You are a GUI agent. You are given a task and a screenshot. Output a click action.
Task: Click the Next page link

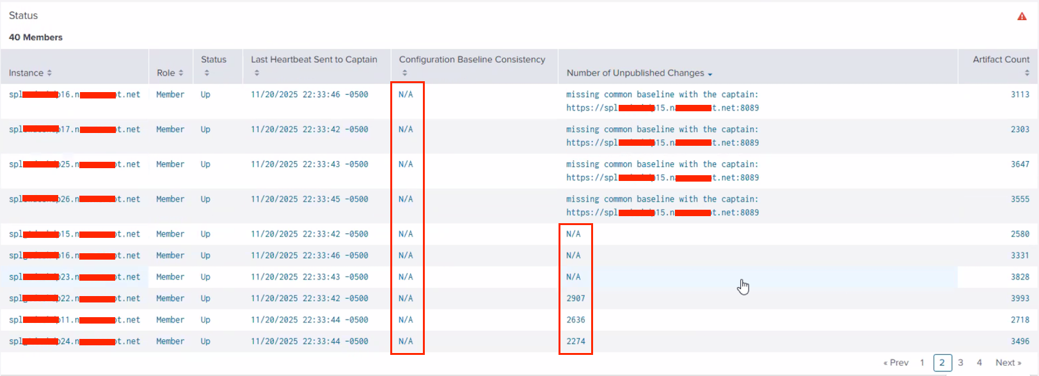pos(1008,363)
